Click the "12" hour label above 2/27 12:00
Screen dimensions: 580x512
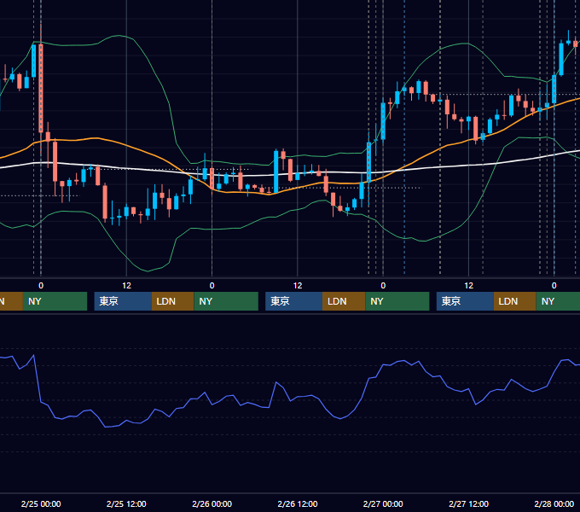468,286
